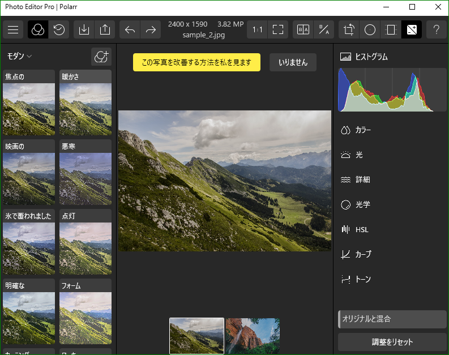Image resolution: width=449 pixels, height=355 pixels.
Task: Undo the last edit arrow
Action: pos(130,29)
